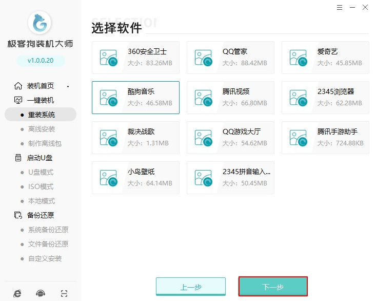Screen dimensions: 376x301
Task: Click the 2345浏览器 name text
Action: pos(335,92)
